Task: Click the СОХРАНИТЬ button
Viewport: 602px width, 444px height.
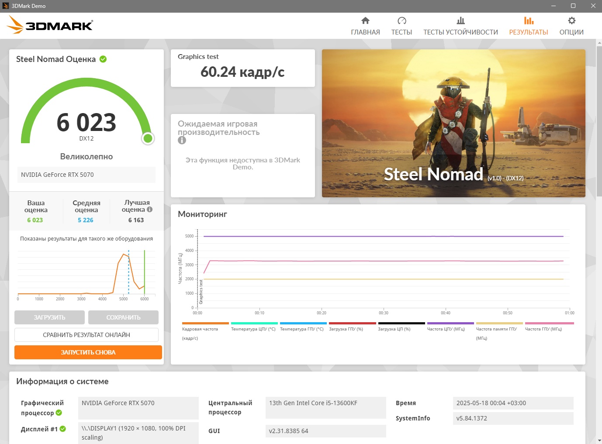Action: tap(123, 317)
